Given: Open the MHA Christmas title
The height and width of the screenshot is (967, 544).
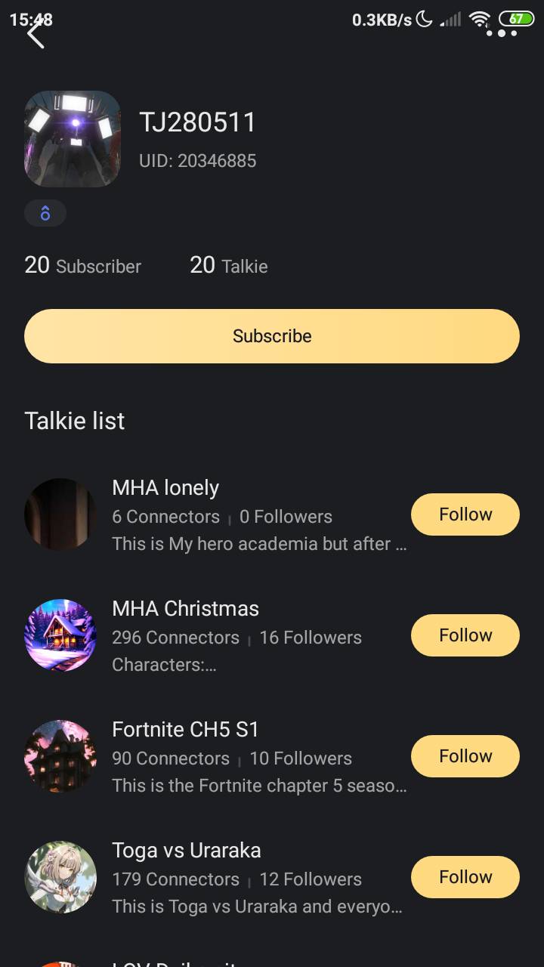Looking at the screenshot, I should [186, 608].
